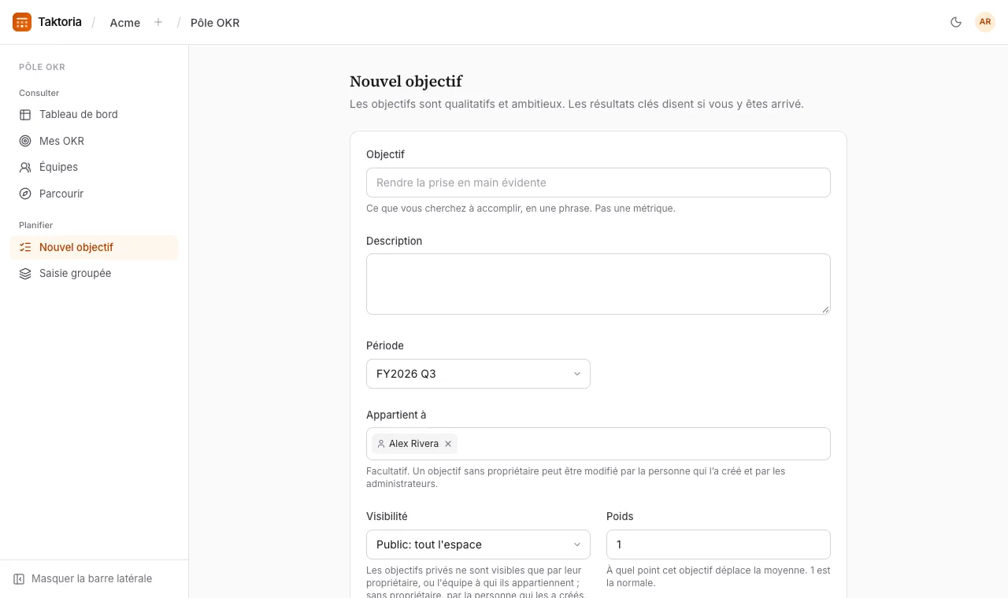This screenshot has width=1008, height=598.
Task: Click the Saisie groupée layers icon
Action: pos(25,274)
